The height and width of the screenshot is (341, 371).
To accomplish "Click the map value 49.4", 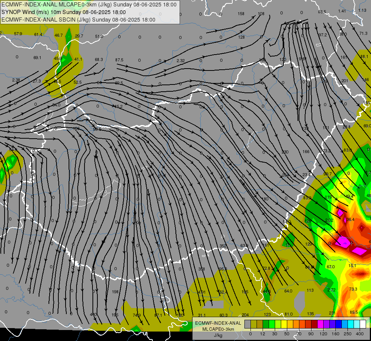I will click(x=349, y=196).
